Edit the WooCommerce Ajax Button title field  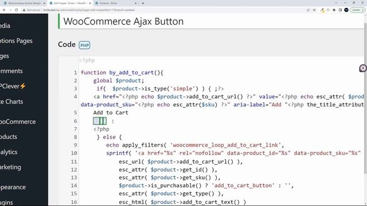point(212,21)
